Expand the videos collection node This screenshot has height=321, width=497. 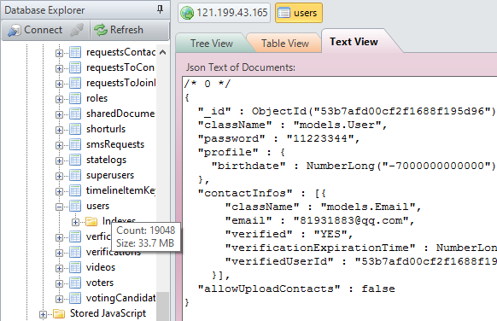click(x=59, y=268)
